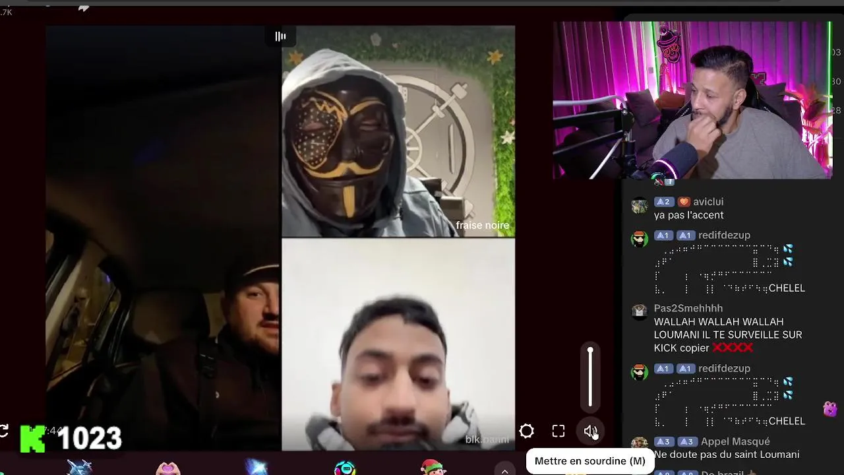Viewport: 844px width, 475px height.
Task: Select the Christmas elf gift
Action: 433,466
